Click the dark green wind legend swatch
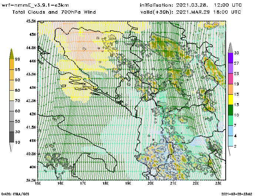The width and height of the screenshot is (259, 196). [x=230, y=110]
